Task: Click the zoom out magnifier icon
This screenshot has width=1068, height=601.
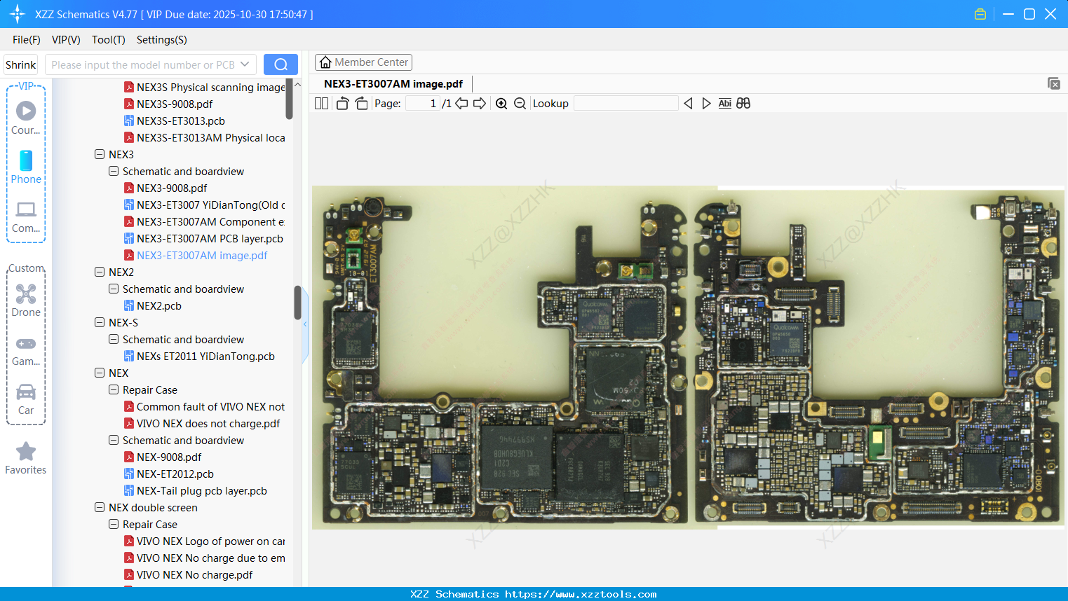Action: click(x=520, y=104)
